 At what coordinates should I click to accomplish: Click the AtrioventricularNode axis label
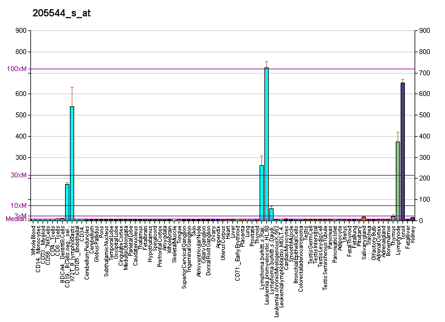tap(199, 252)
